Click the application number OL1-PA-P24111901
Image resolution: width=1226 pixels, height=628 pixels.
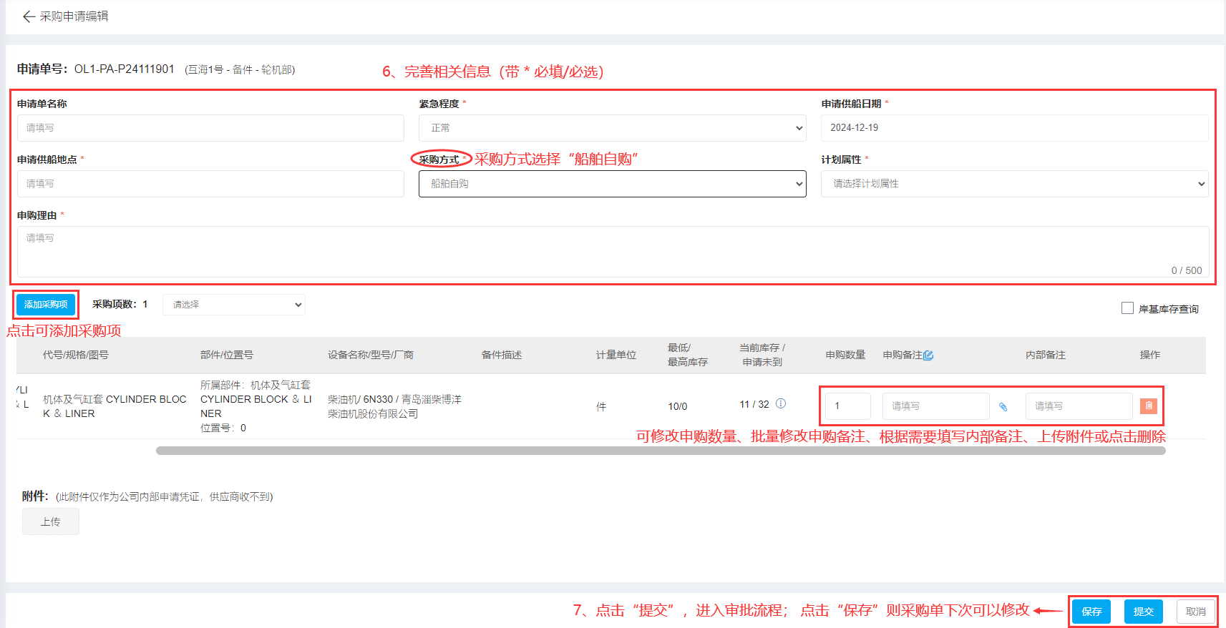125,69
